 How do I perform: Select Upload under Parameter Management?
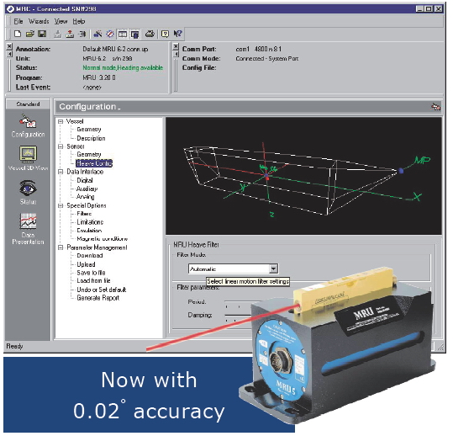pyautogui.click(x=86, y=264)
